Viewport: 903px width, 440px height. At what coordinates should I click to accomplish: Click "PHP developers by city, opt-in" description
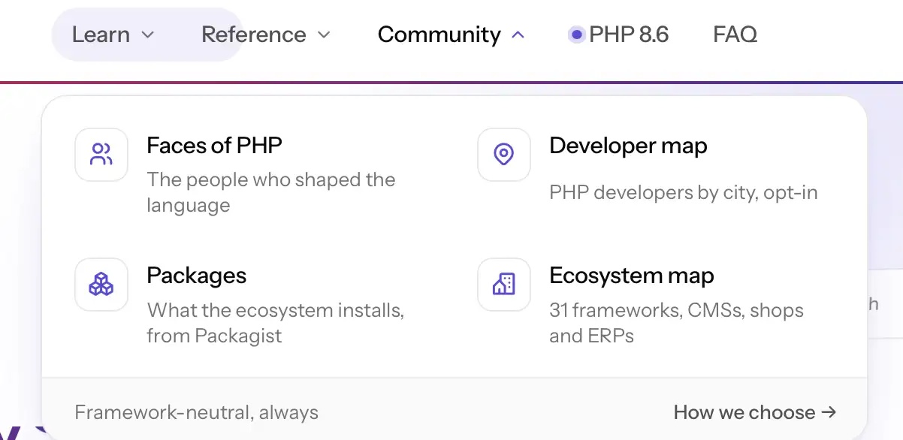tap(684, 193)
